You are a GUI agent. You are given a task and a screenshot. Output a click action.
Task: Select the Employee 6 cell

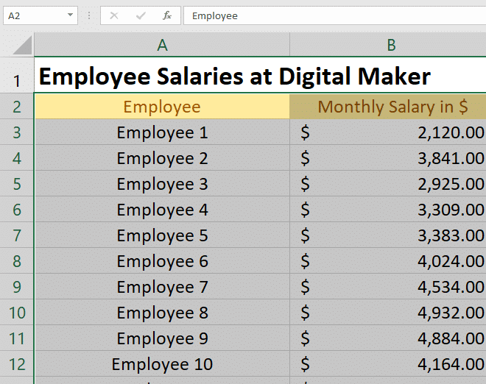pyautogui.click(x=162, y=260)
